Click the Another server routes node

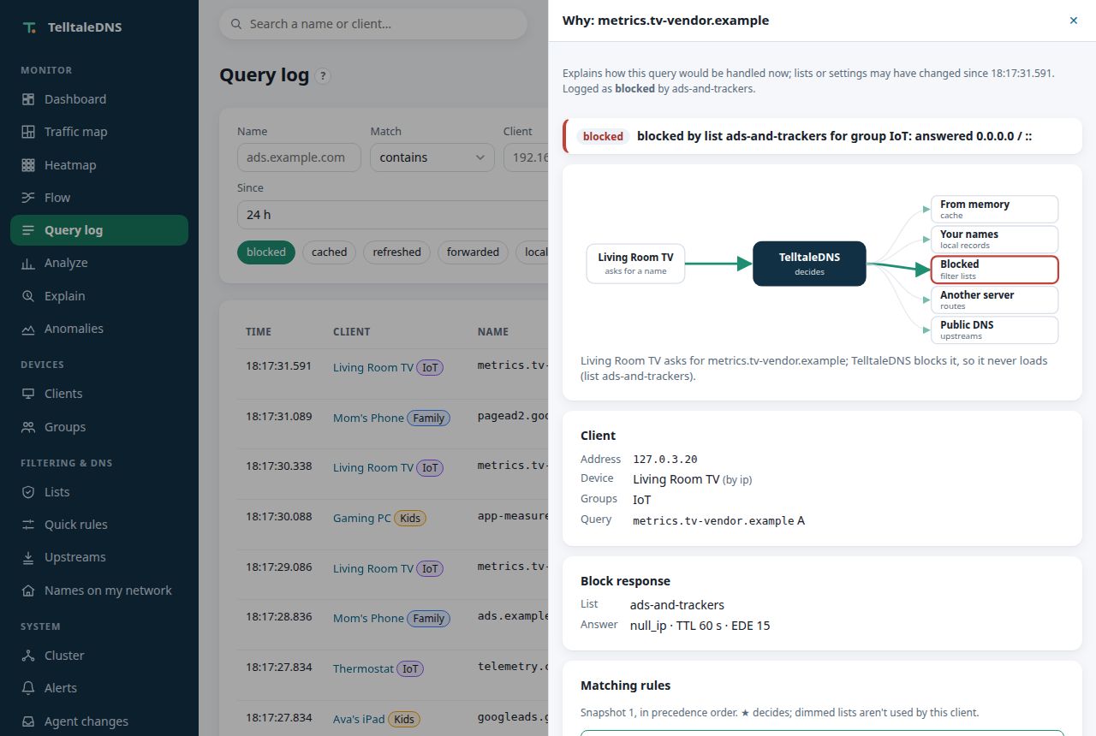tap(995, 300)
